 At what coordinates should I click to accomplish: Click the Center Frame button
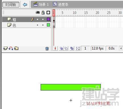(55, 48)
